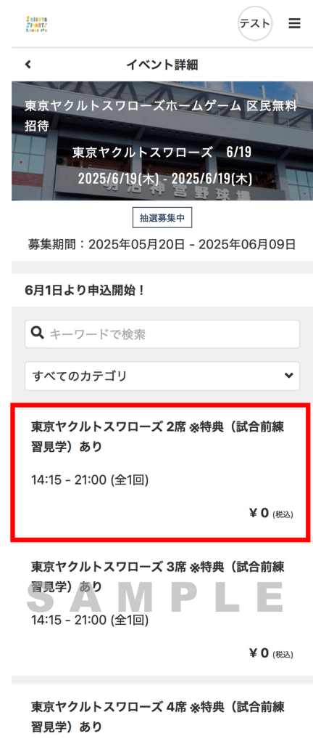Select the 3席 ticket listing
313x744 pixels.
(161, 610)
